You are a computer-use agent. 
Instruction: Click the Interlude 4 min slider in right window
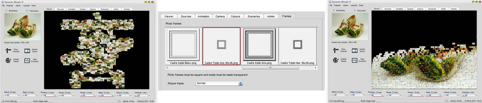(470, 95)
